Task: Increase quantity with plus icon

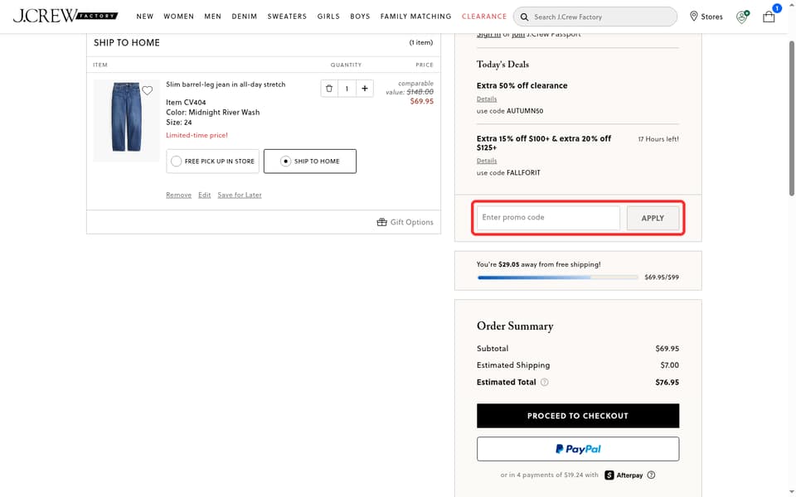Action: pos(365,89)
